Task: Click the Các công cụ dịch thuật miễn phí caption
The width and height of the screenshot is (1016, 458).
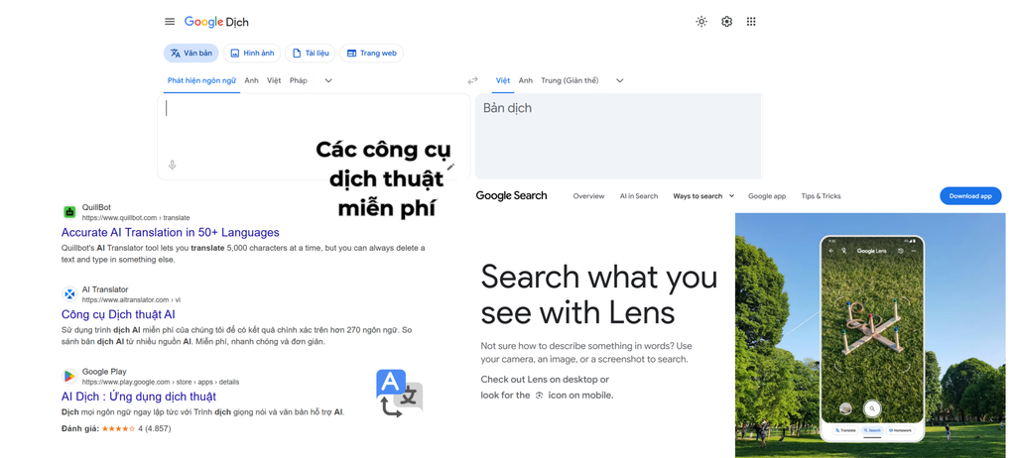Action: click(386, 178)
